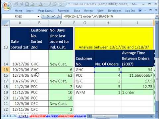Select column A header

[20, 23]
